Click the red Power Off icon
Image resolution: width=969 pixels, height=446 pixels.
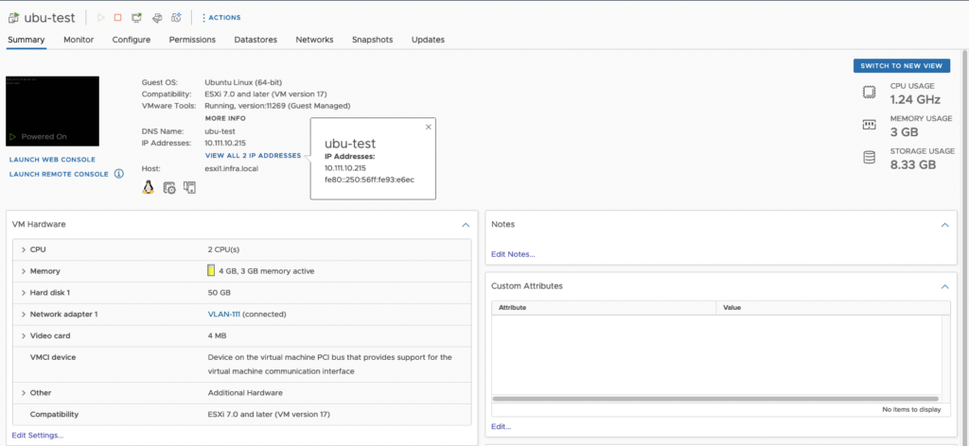coord(117,17)
